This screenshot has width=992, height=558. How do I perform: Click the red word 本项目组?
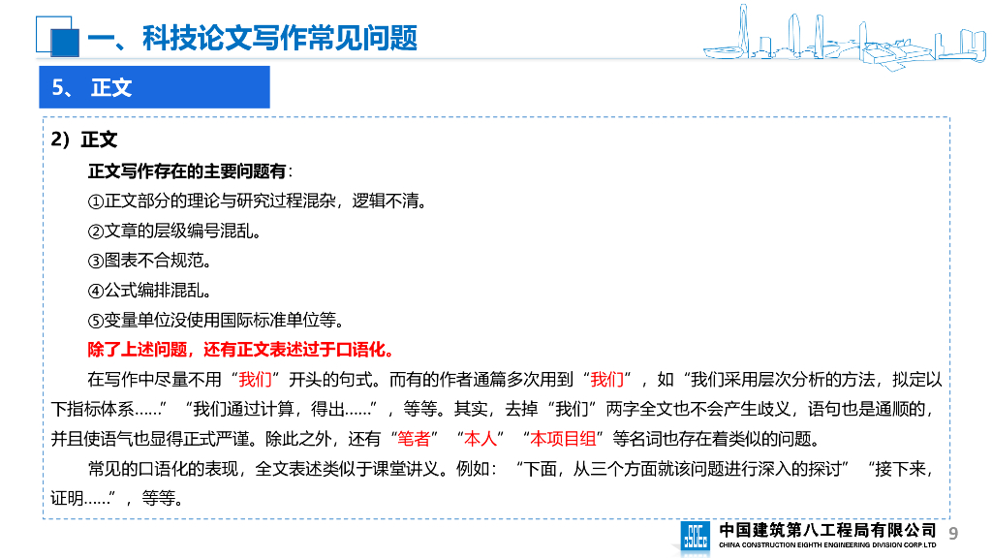point(563,439)
